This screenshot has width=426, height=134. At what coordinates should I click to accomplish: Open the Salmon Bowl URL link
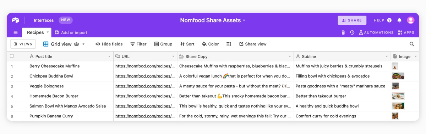pyautogui.click(x=146, y=106)
